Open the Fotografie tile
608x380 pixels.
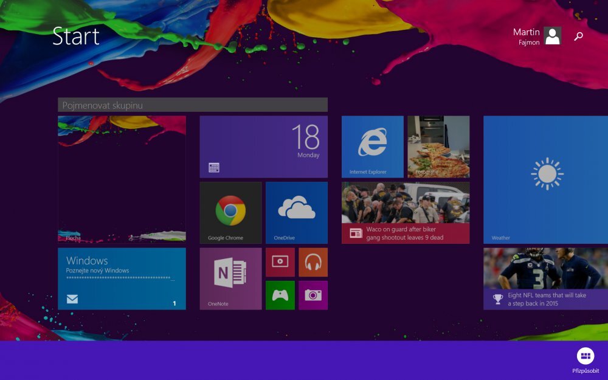click(439, 146)
